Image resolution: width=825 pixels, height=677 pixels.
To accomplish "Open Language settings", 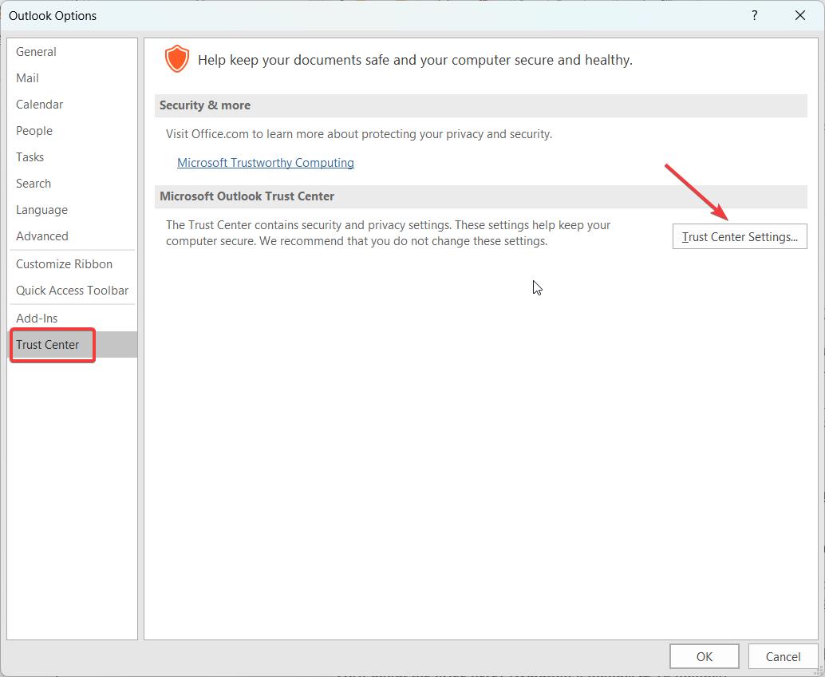I will coord(41,209).
